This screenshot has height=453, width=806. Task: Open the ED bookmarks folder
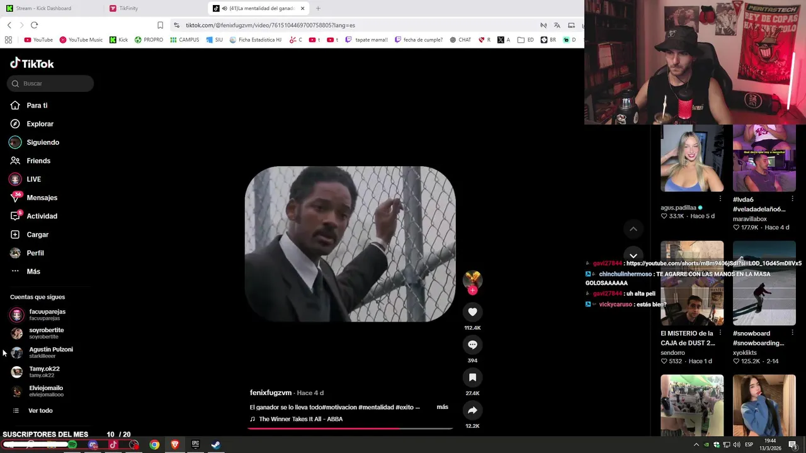coord(525,40)
